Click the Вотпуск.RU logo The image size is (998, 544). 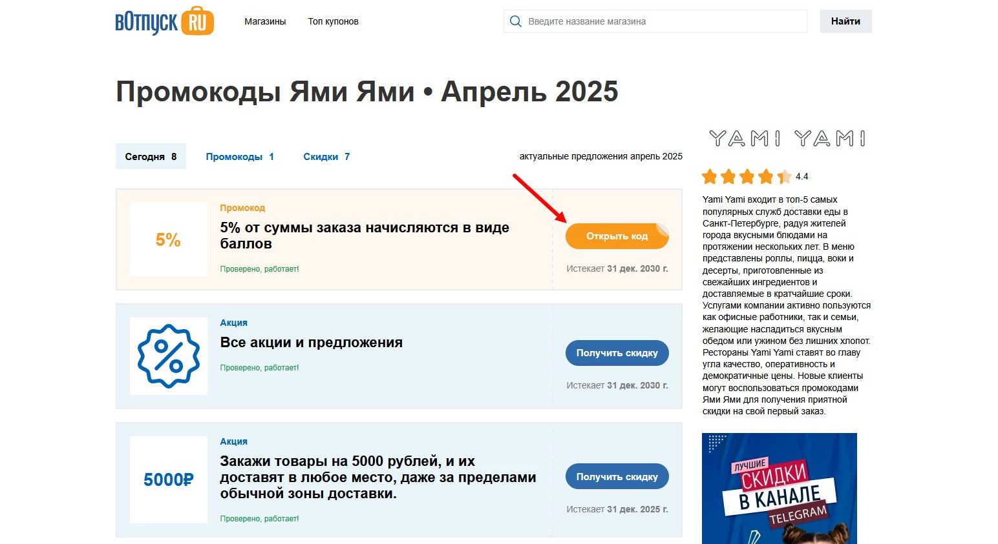(x=164, y=21)
